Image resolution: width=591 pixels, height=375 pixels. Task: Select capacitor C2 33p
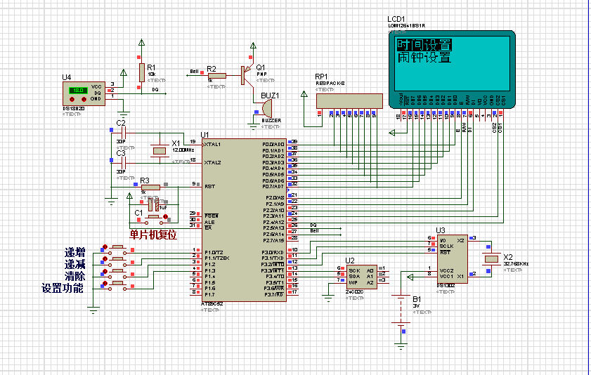click(x=122, y=133)
